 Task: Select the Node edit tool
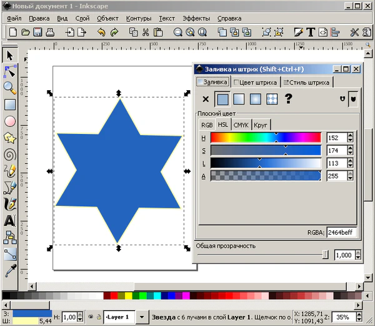tap(9, 71)
